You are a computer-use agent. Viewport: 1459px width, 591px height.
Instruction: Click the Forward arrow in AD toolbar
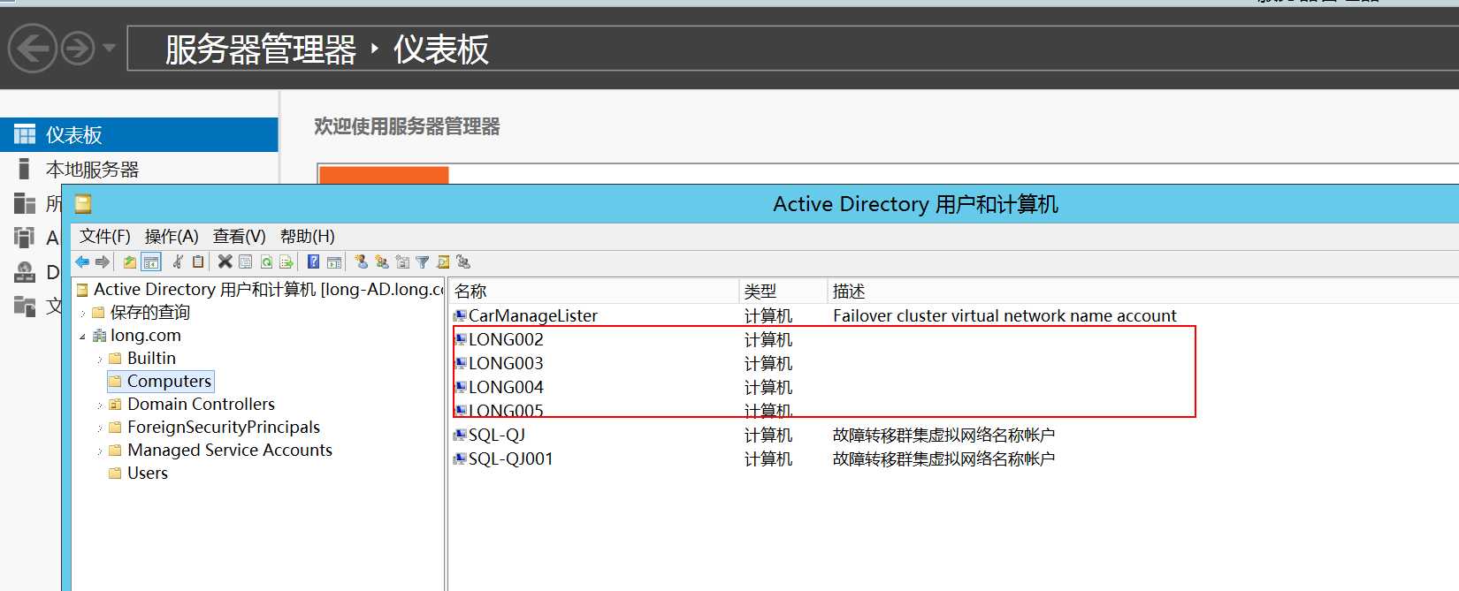[103, 261]
